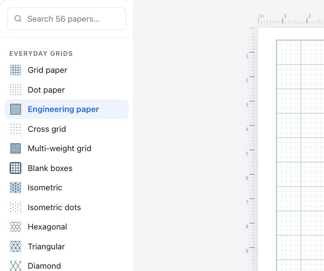This screenshot has height=271, width=324.
Task: Click the vertical ruler beside the page
Action: [x=250, y=149]
